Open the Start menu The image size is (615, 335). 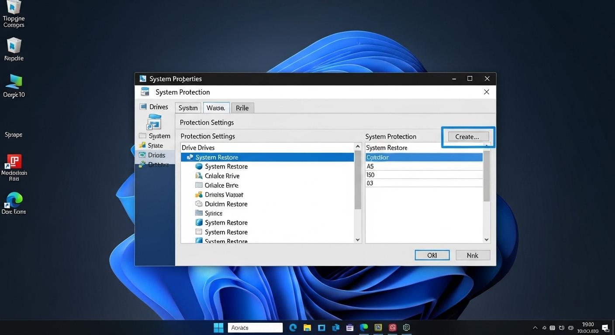tap(218, 327)
